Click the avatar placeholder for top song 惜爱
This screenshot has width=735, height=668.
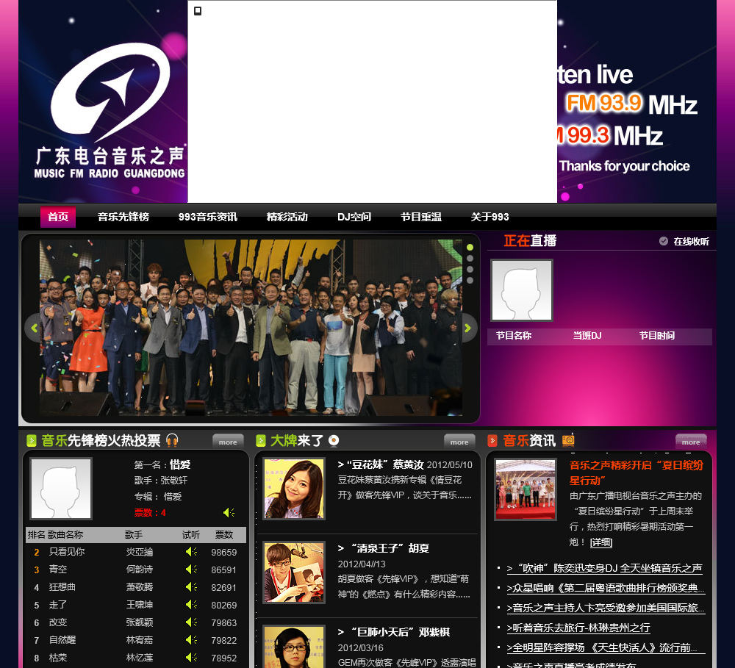[61, 489]
